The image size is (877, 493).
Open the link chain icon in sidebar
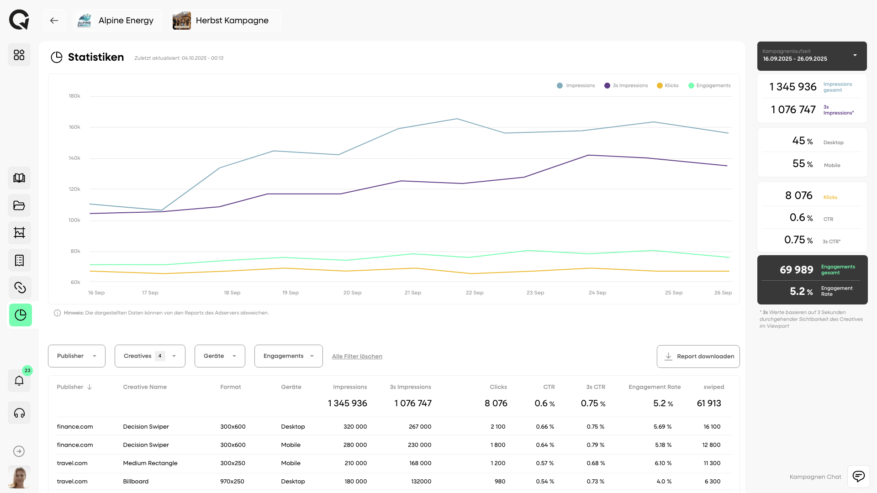click(19, 288)
